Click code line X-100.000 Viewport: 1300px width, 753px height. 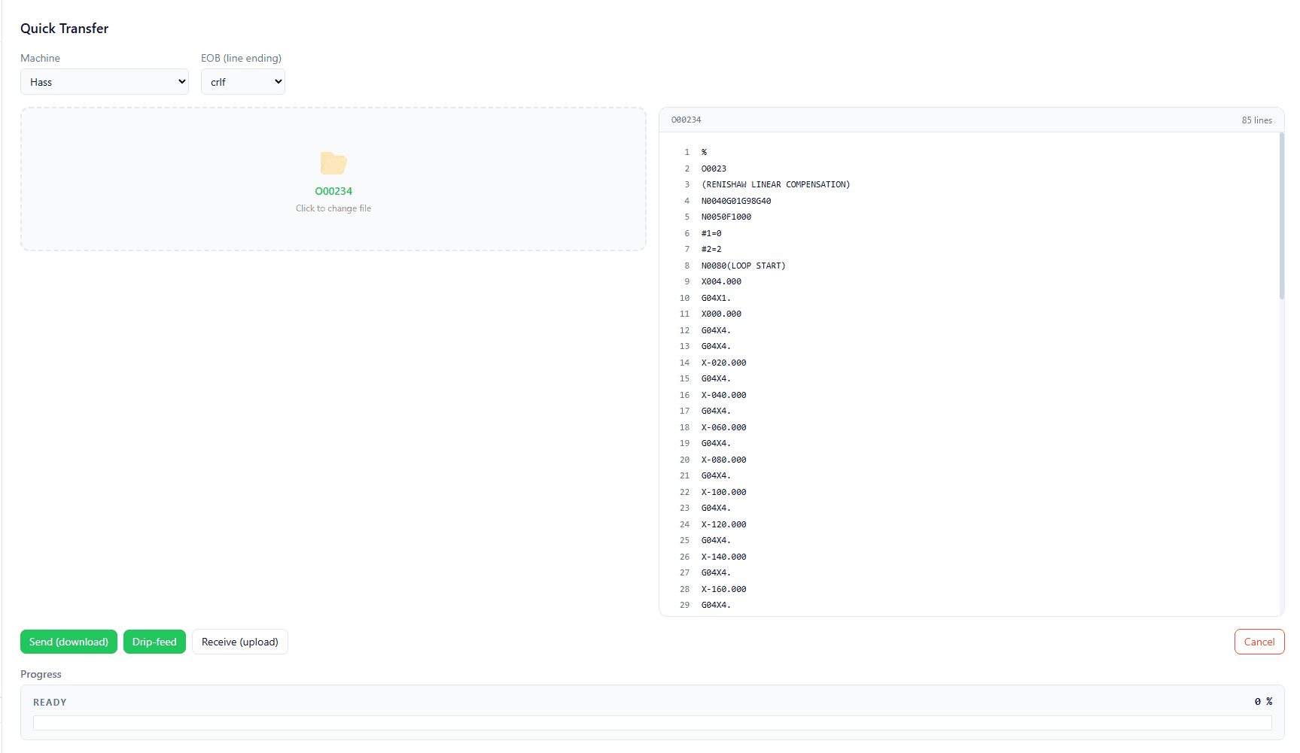click(723, 492)
